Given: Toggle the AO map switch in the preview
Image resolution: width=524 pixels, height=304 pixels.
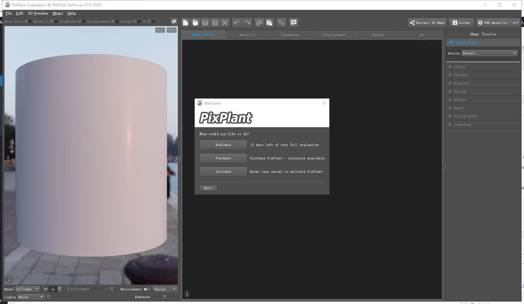Looking at the screenshot, I should [x=151, y=22].
